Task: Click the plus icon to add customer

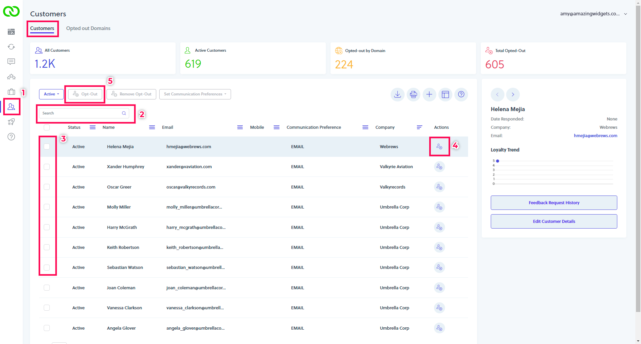Action: click(x=429, y=94)
